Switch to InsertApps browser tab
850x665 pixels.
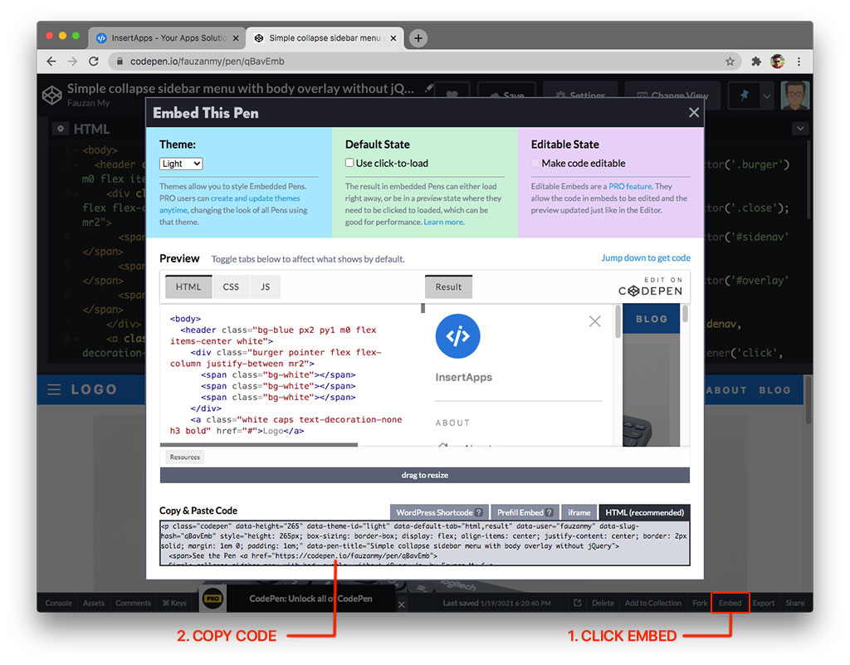(x=167, y=38)
